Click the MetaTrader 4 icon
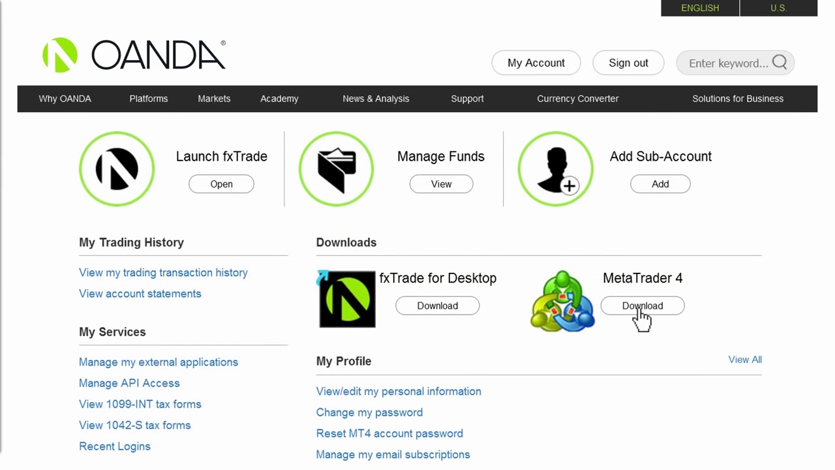 562,301
